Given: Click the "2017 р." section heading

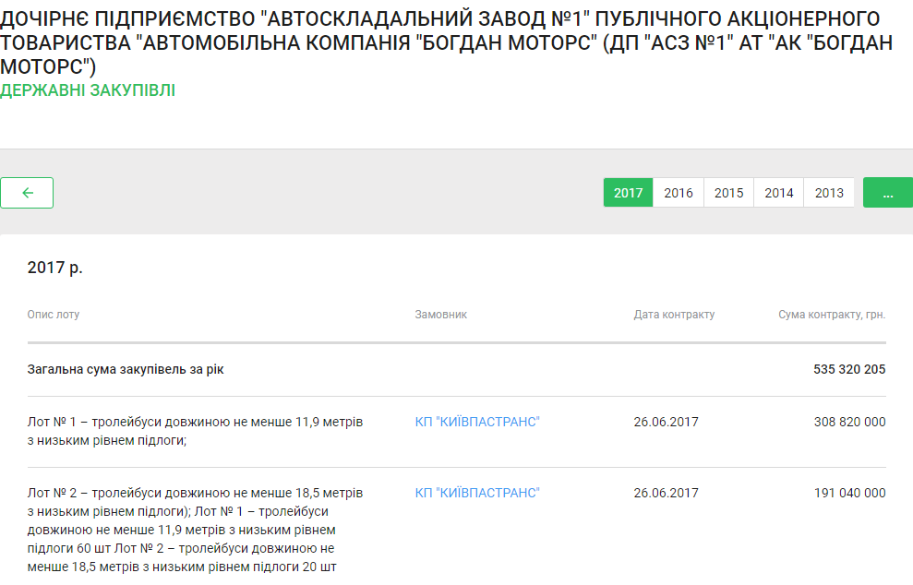Looking at the screenshot, I should coord(54,268).
